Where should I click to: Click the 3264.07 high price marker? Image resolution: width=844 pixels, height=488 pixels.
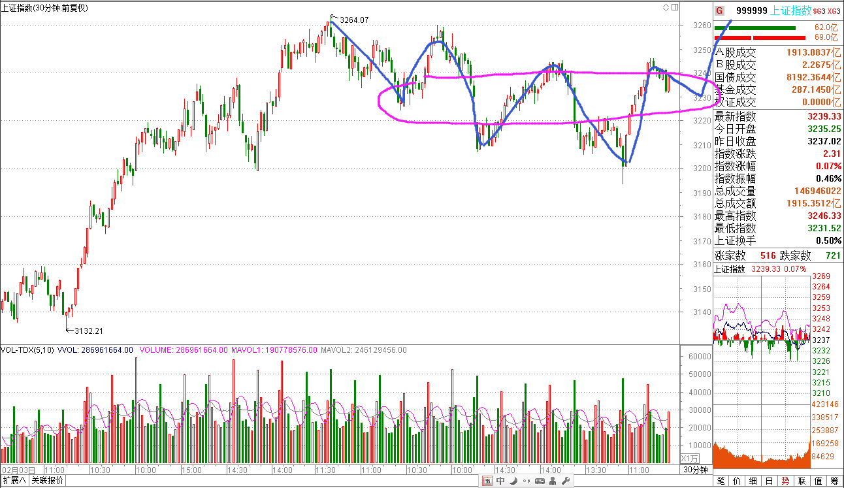(x=354, y=20)
